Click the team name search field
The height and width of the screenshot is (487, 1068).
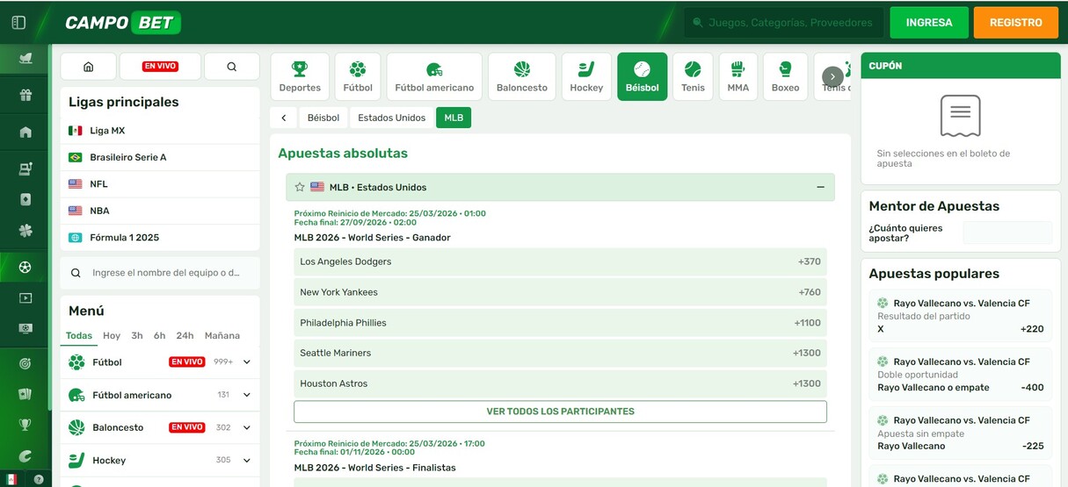160,273
